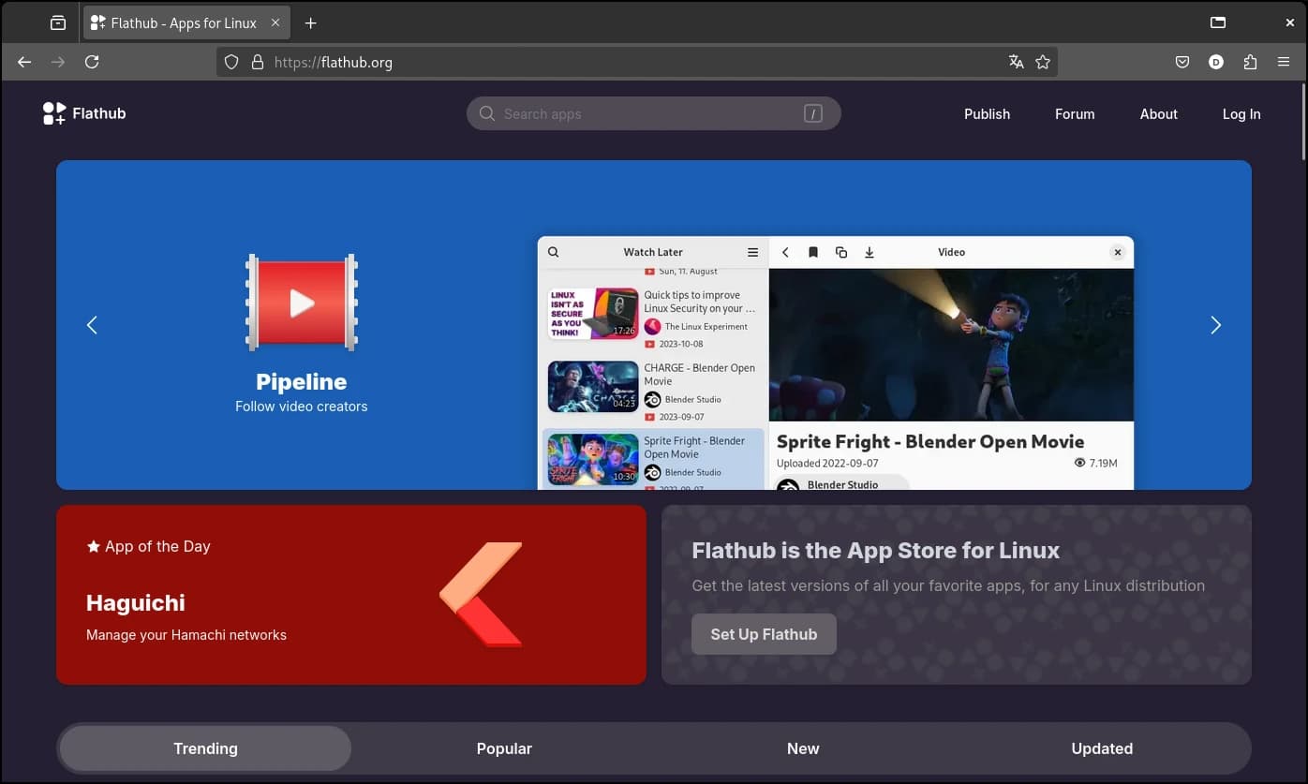Click the slash shortcut hint in search
This screenshot has height=784, width=1308.
coord(812,113)
